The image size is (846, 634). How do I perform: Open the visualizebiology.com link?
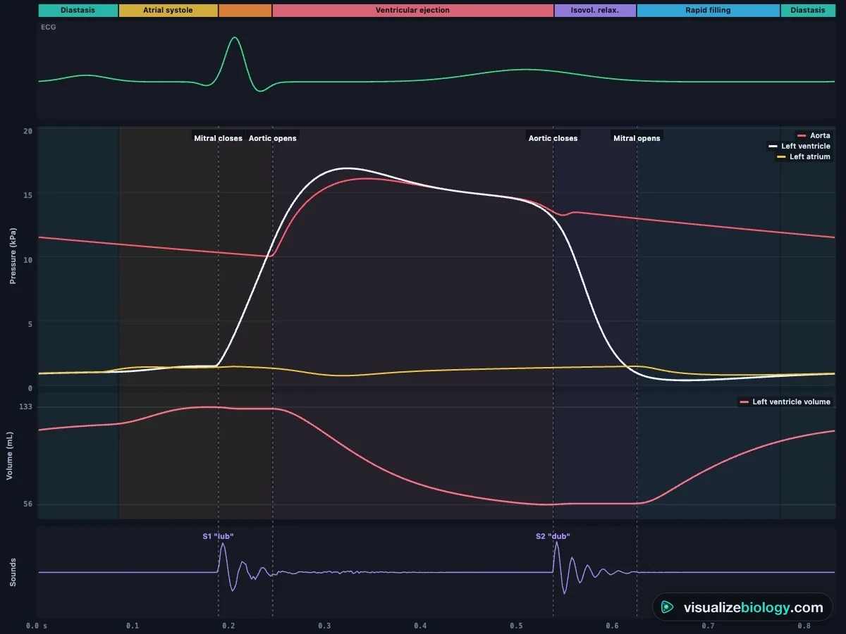(742, 607)
